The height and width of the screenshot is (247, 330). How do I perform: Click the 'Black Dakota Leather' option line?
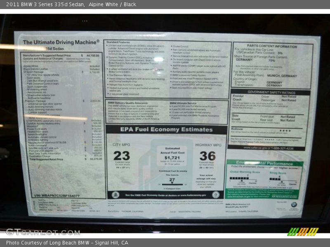coord(61,69)
